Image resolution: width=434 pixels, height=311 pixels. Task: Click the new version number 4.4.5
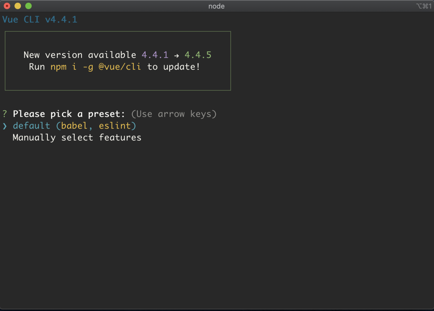(198, 55)
